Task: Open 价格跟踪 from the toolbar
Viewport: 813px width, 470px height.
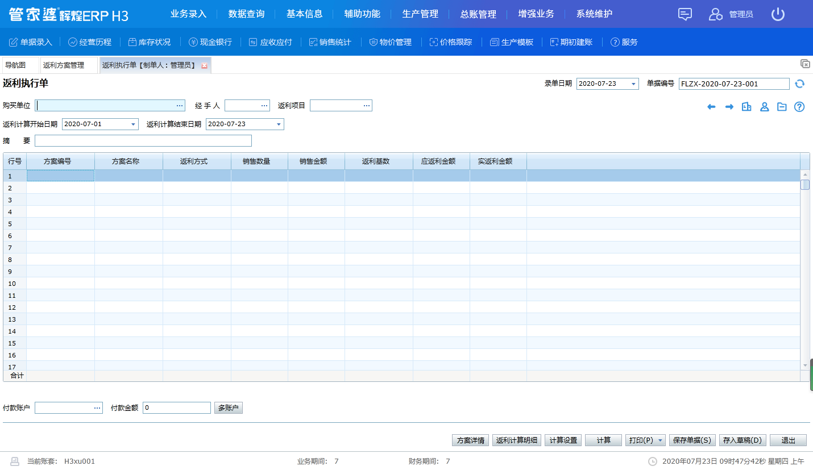Action: [x=450, y=42]
